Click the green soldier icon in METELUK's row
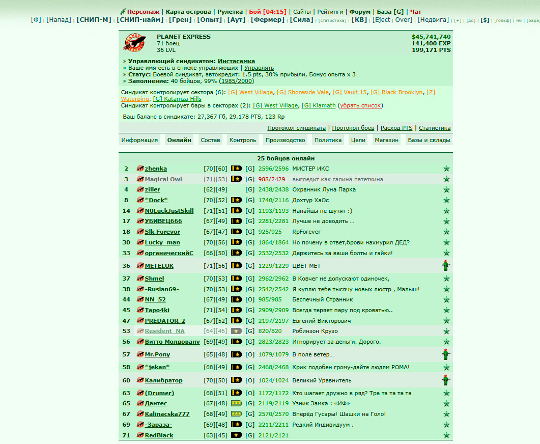Image resolution: width=540 pixels, height=444 pixels. click(446, 266)
